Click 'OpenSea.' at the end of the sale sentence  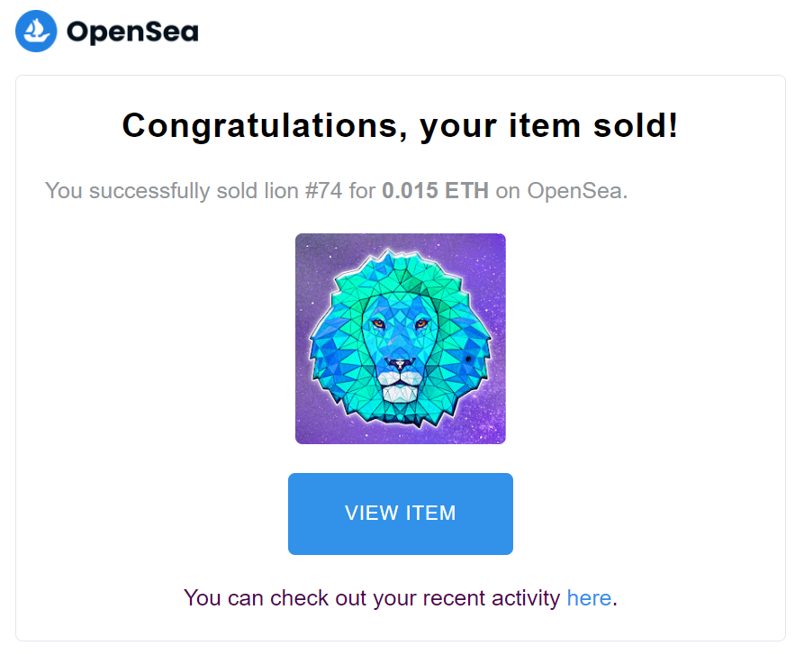(x=577, y=191)
